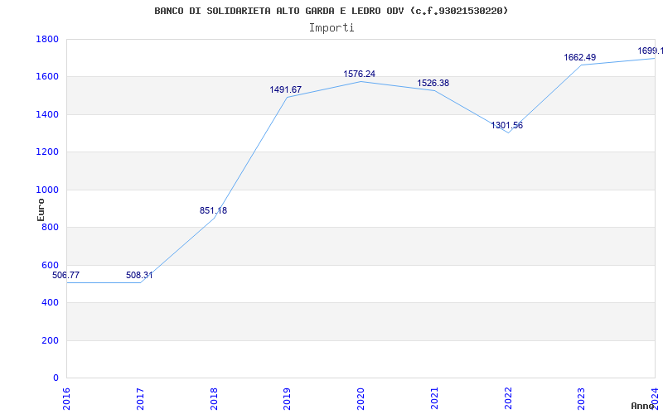This screenshot has height=414, width=663.
Task: Select the 1301.56 data point label
Action: pos(506,126)
